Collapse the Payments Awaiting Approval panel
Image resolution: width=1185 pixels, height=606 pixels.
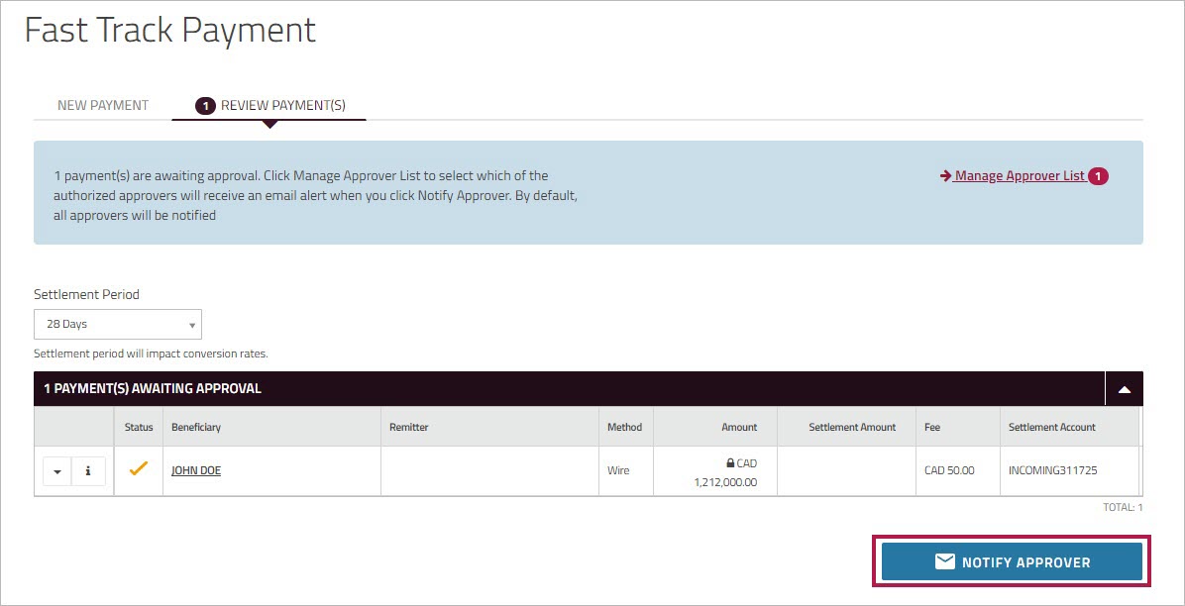click(x=1124, y=389)
